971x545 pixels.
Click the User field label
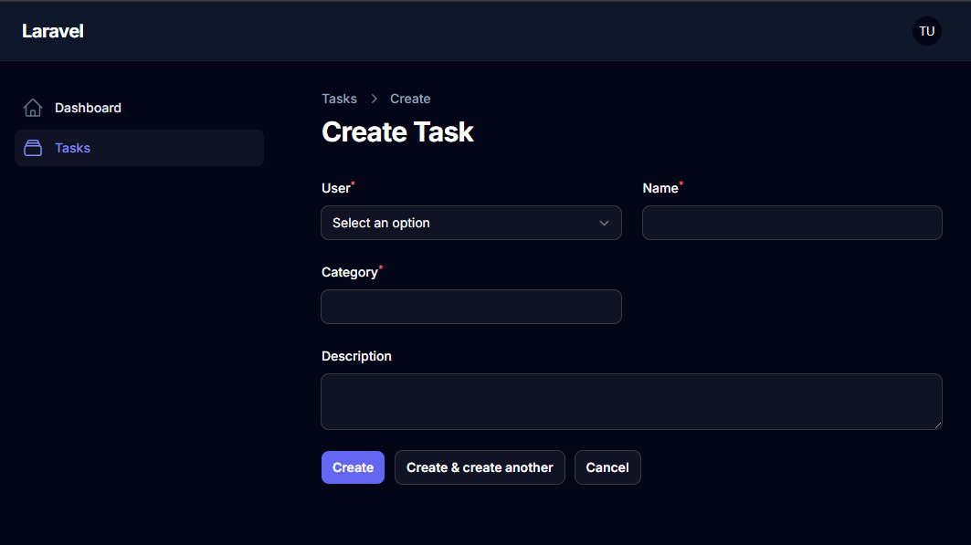[336, 188]
